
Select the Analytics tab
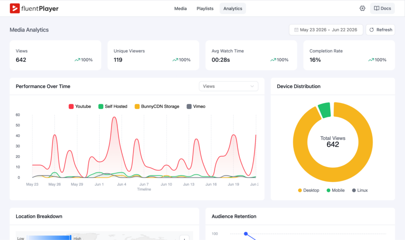[x=233, y=9]
